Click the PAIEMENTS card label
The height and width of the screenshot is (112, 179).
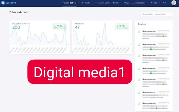tap(79, 24)
